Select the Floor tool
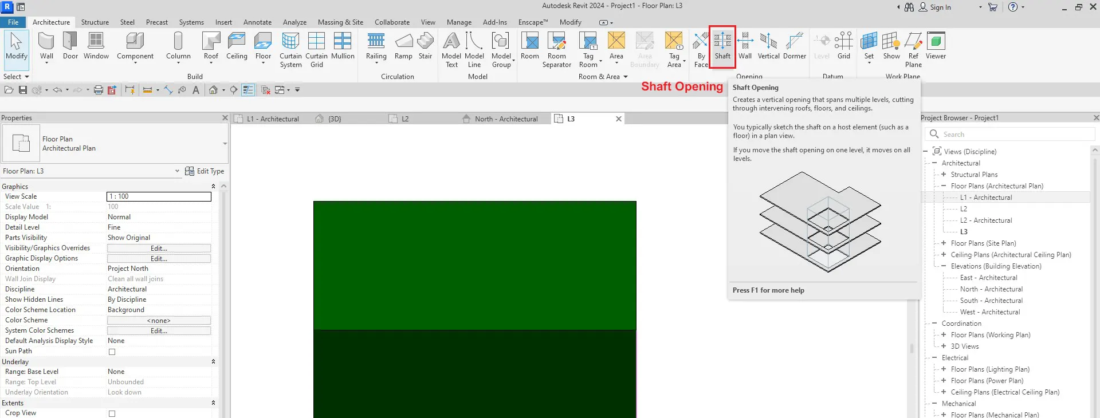This screenshot has width=1100, height=418. point(263,47)
